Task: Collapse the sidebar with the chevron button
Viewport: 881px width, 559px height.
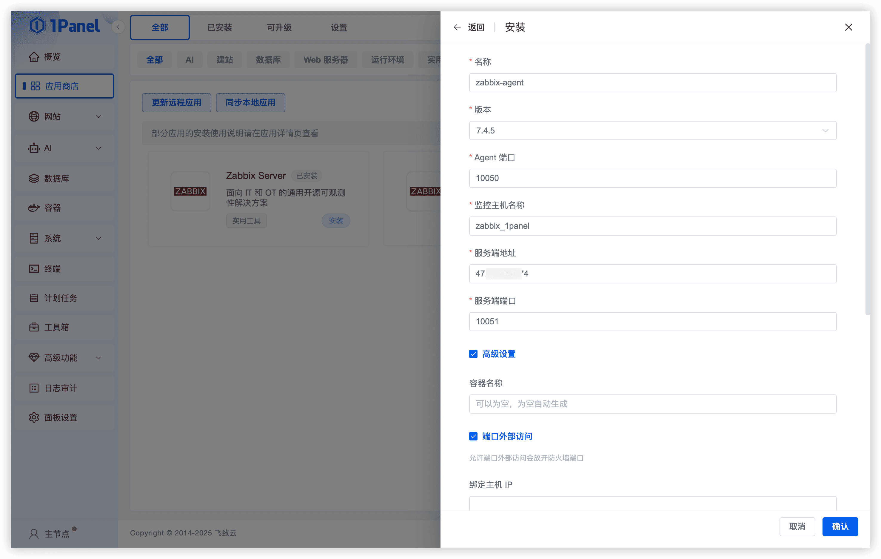Action: coord(118,27)
